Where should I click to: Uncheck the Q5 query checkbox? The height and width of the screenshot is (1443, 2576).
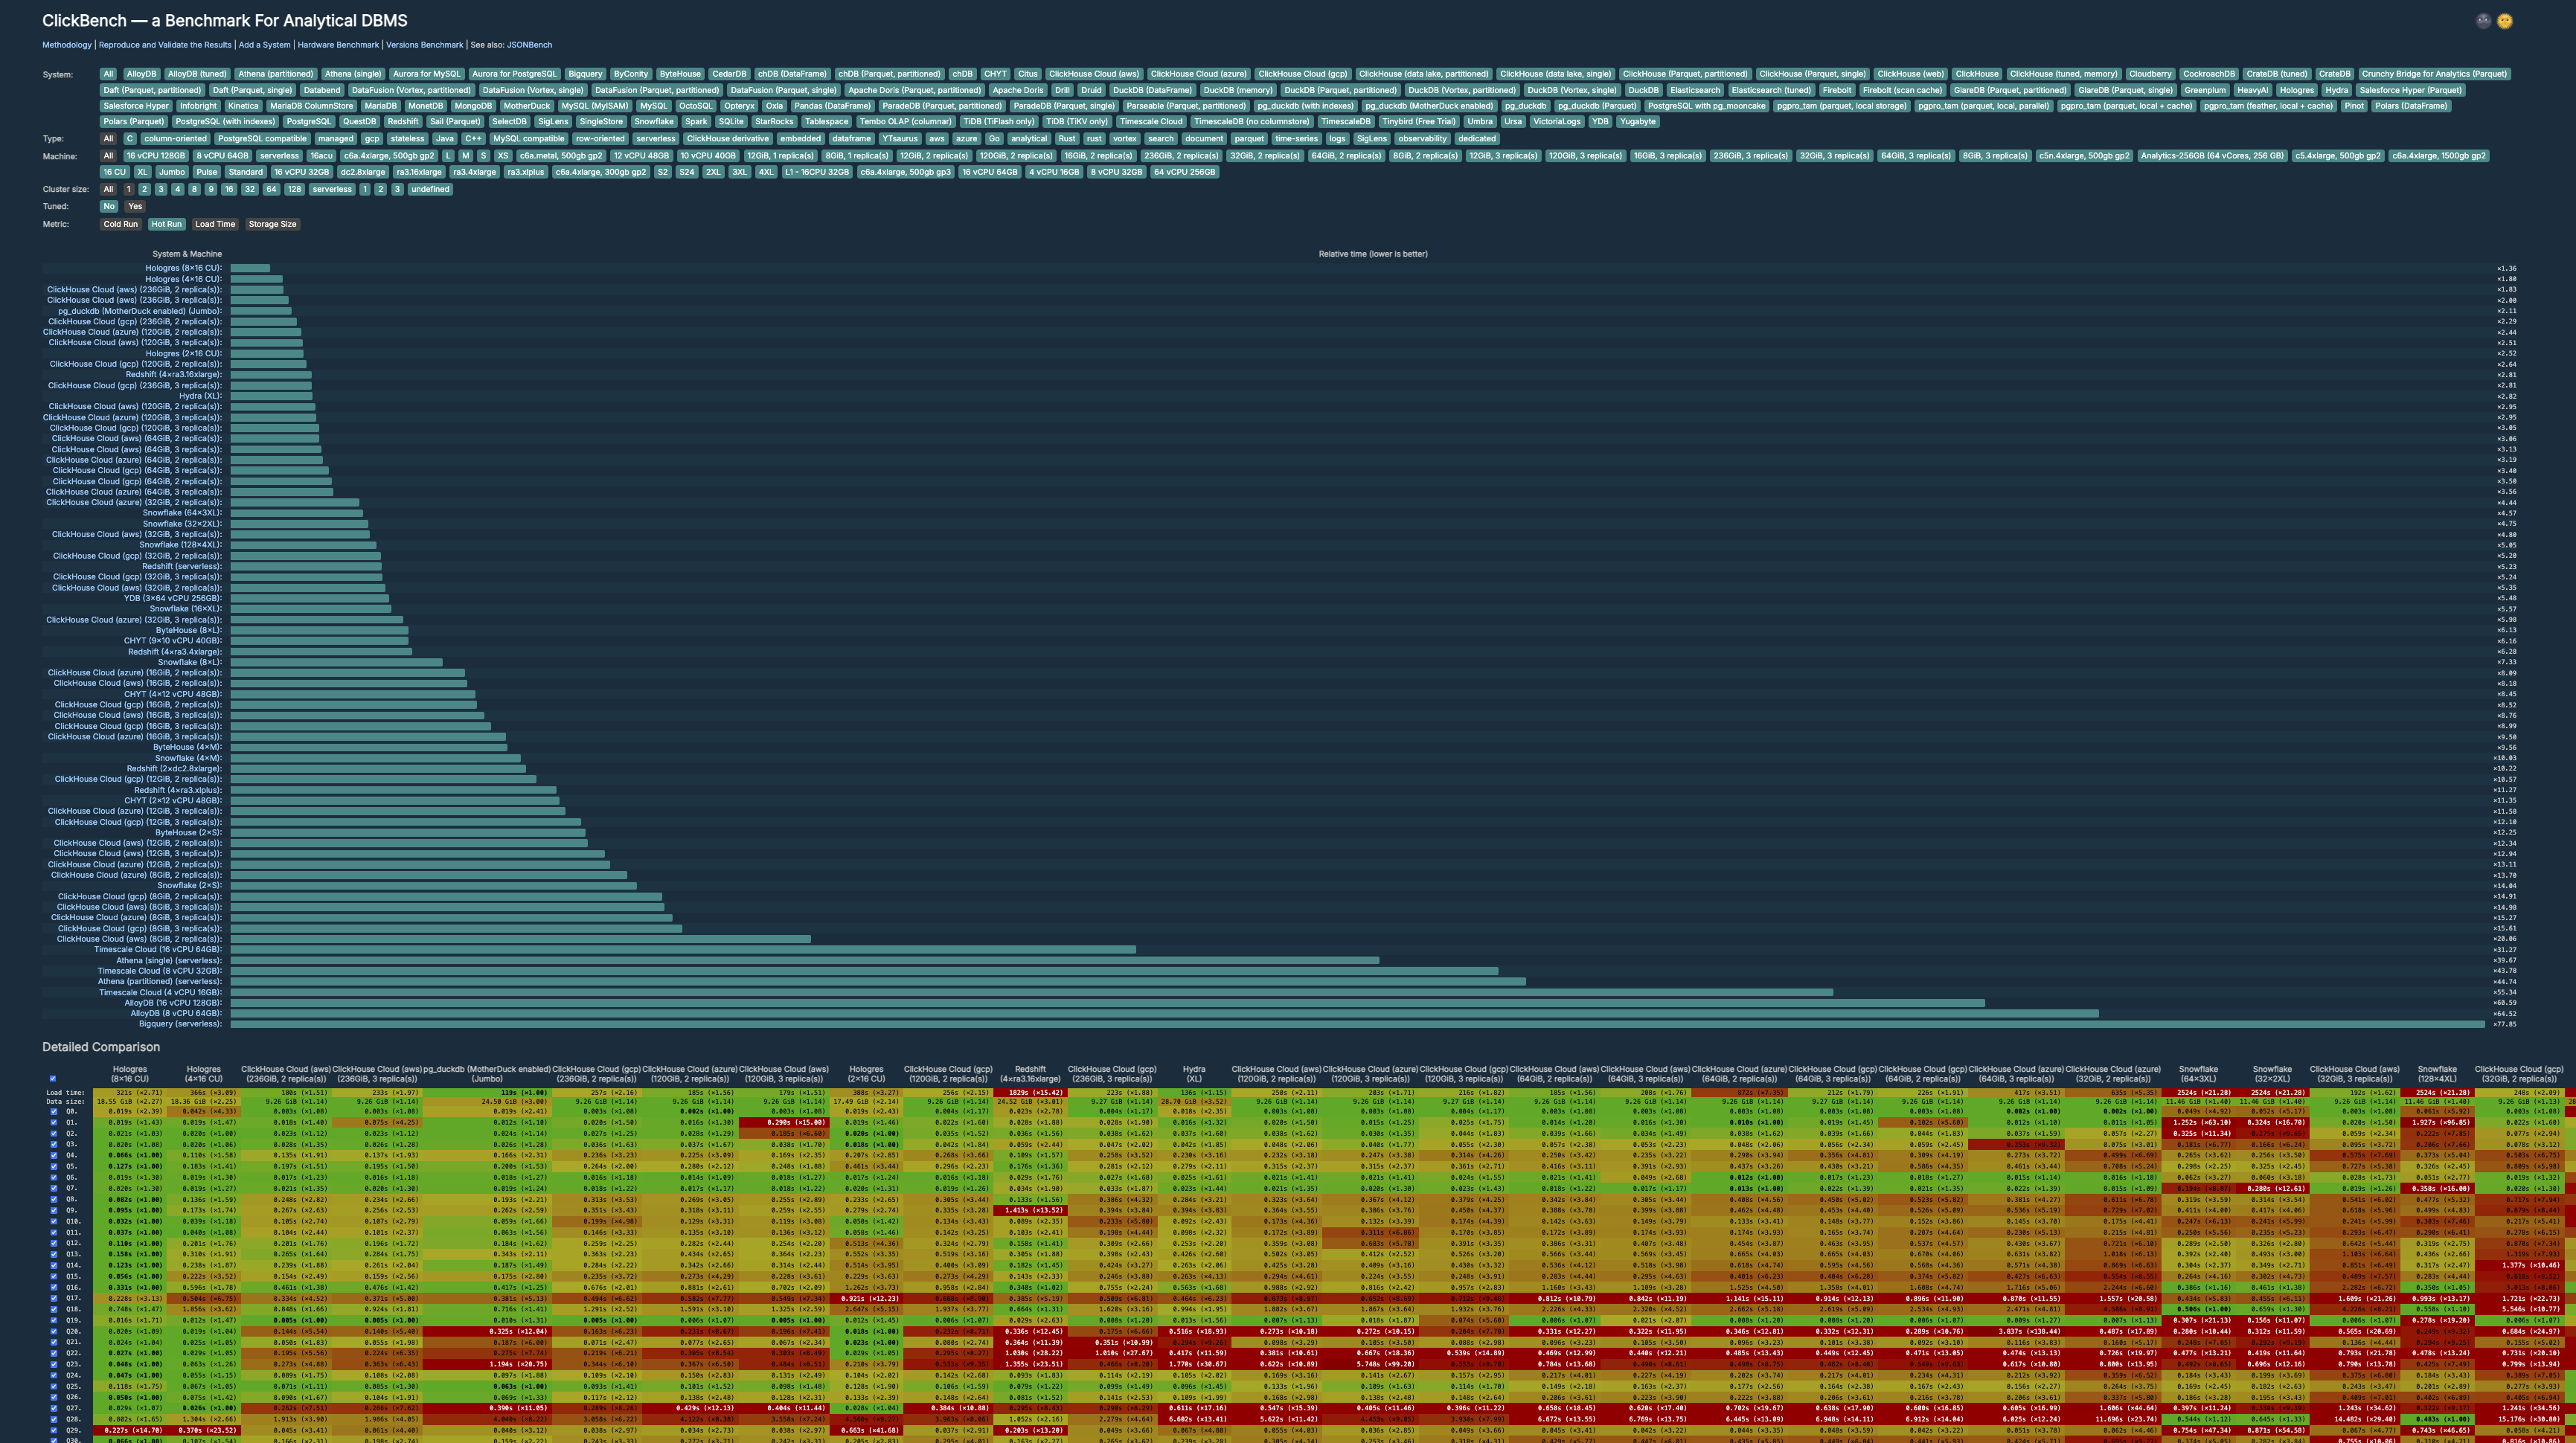pyautogui.click(x=54, y=1166)
